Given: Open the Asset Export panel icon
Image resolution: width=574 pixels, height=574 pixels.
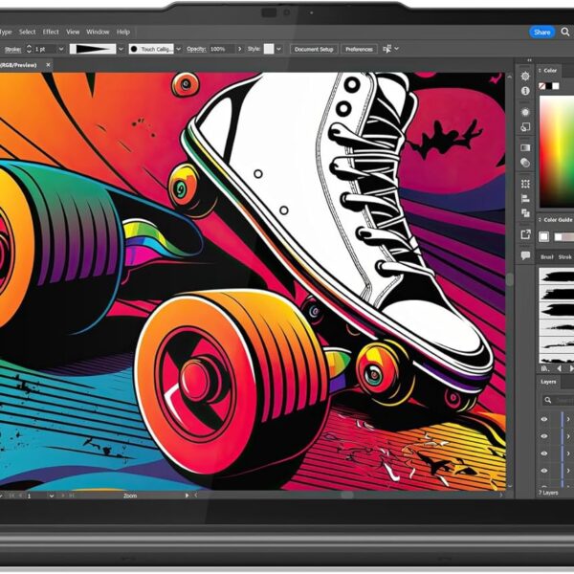Looking at the screenshot, I should (x=525, y=234).
